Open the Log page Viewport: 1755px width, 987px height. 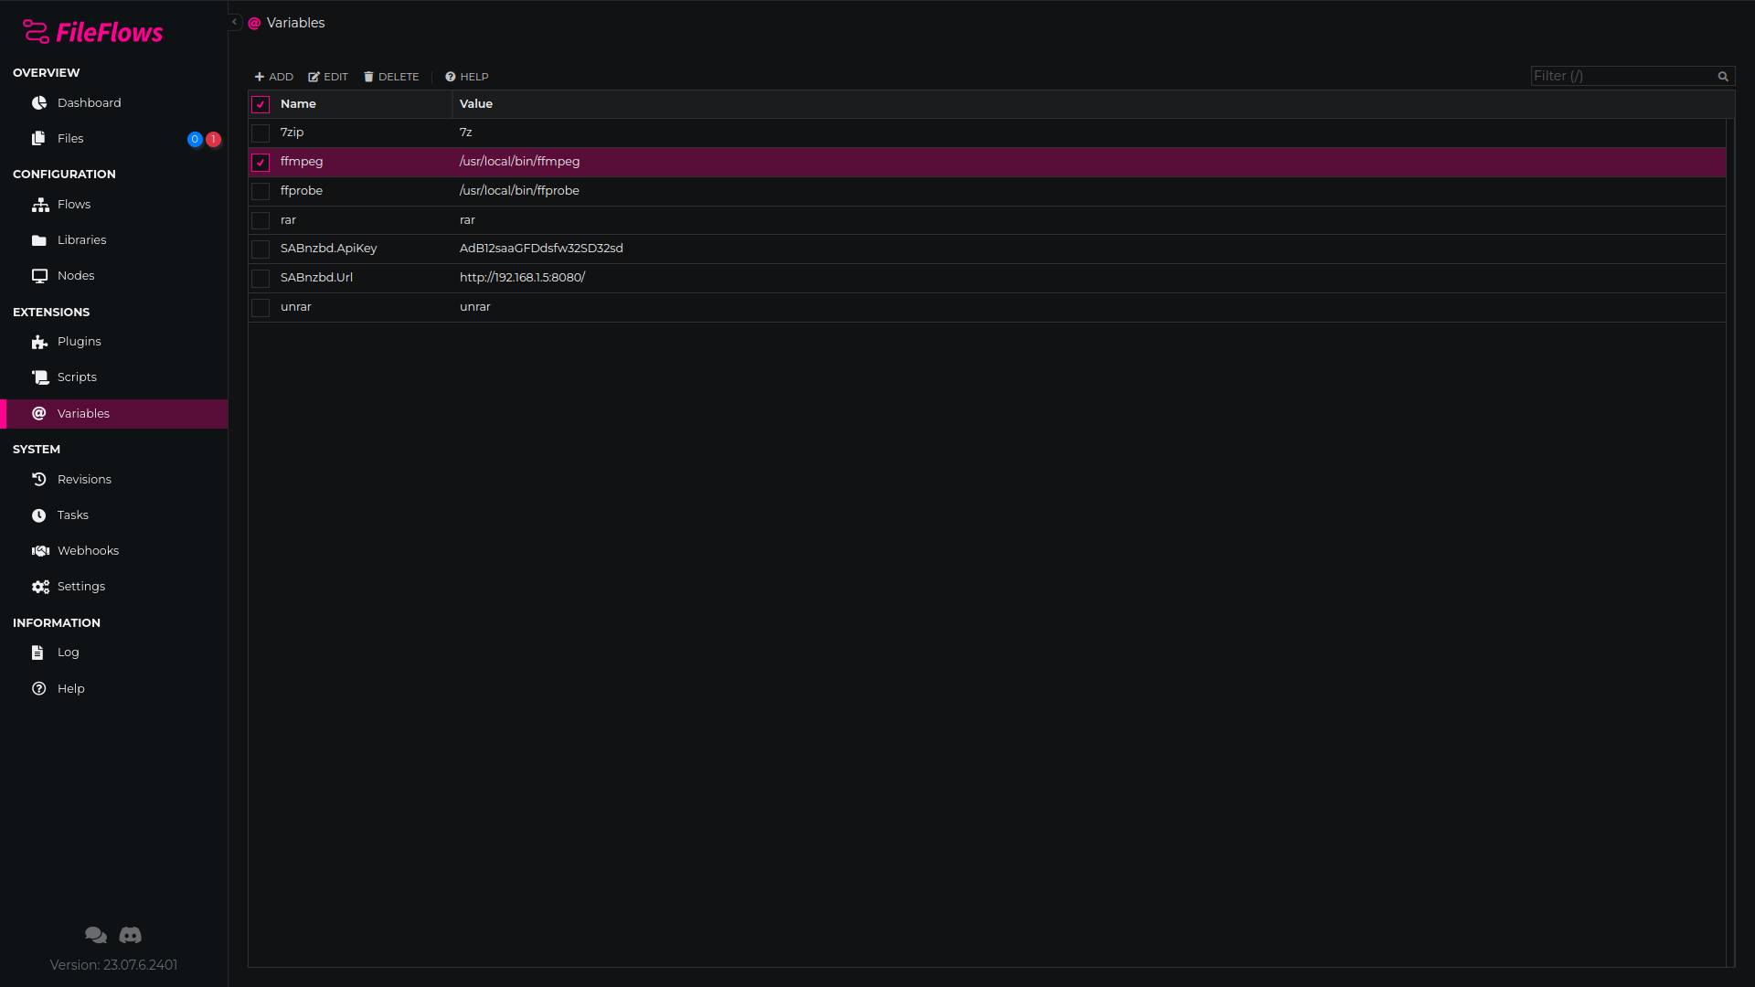(x=68, y=652)
